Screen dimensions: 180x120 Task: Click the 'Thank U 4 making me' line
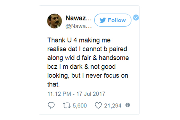pos(79,40)
